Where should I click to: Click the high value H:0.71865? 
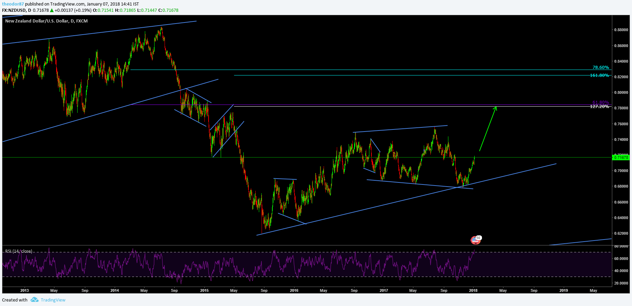click(125, 10)
